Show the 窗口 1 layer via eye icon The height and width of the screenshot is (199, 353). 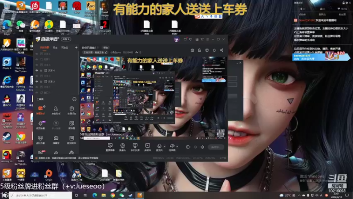(37, 92)
